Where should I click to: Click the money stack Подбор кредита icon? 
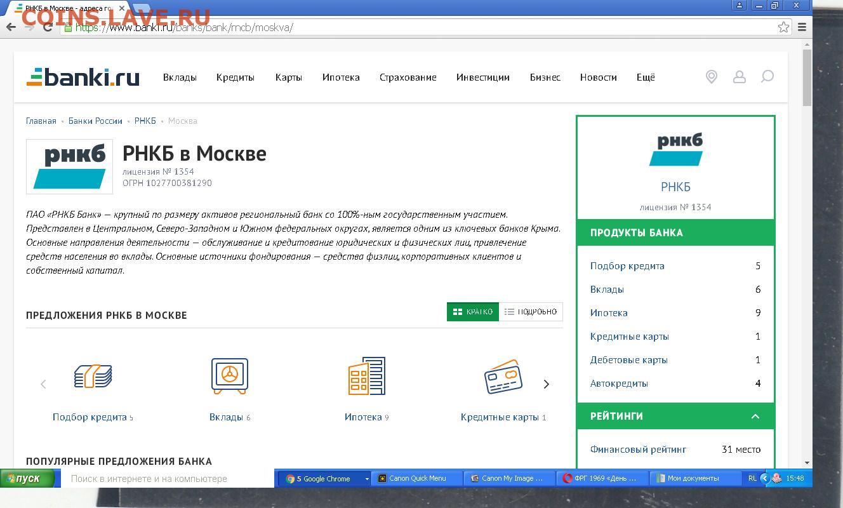93,376
